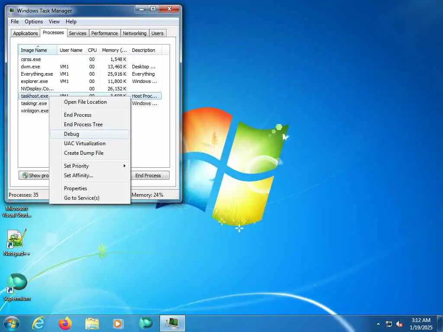Select the winlogon.exe process row
Screen dimensions: 443x332
coord(35,111)
